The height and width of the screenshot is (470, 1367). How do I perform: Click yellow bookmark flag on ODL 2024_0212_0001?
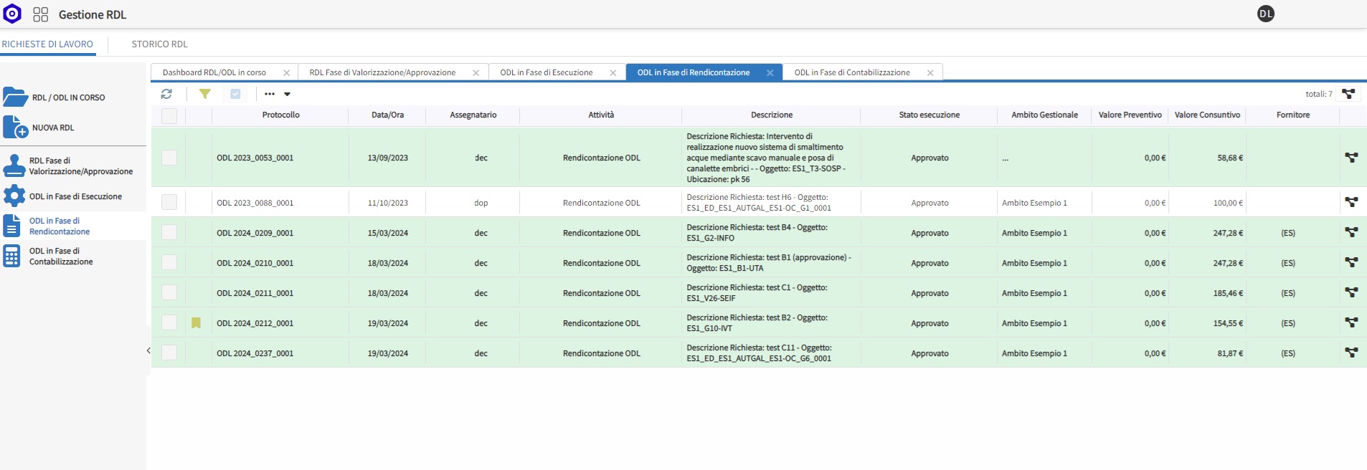(x=196, y=323)
